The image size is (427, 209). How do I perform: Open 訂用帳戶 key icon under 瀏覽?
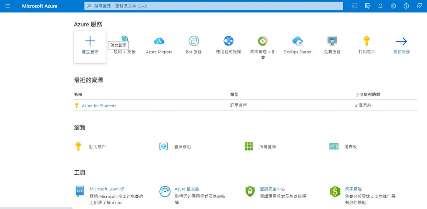(x=78, y=146)
